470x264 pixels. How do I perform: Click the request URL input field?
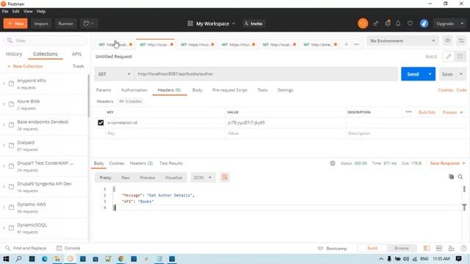point(266,74)
